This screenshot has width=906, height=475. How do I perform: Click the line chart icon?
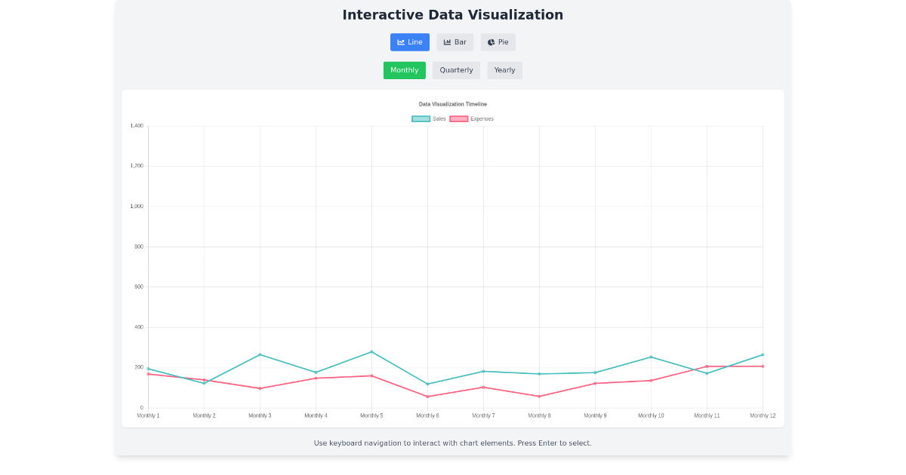[401, 42]
